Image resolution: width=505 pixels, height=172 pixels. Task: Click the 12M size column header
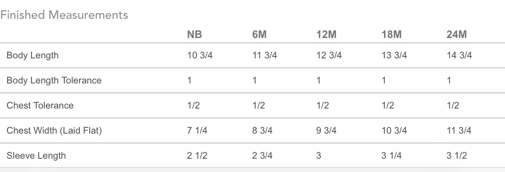coord(326,34)
